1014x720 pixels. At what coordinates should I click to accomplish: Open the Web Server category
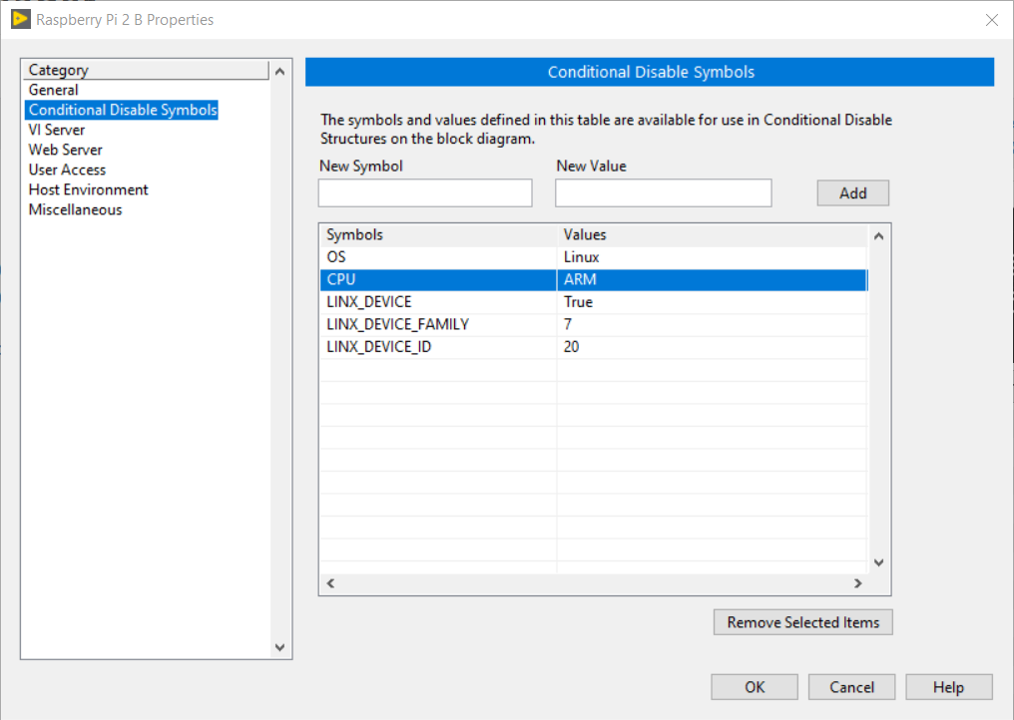tap(65, 150)
